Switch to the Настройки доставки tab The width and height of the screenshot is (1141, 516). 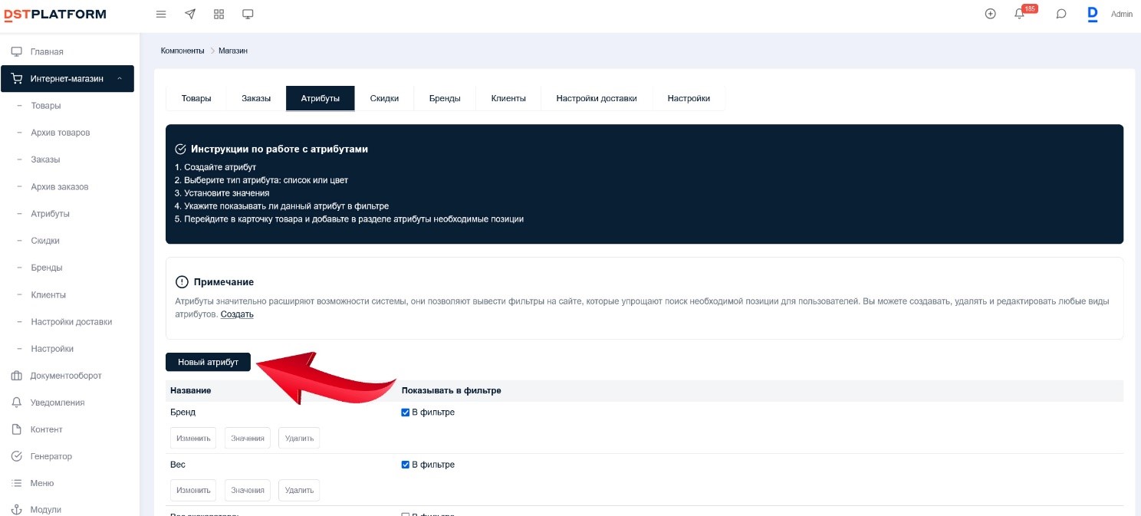coord(596,98)
